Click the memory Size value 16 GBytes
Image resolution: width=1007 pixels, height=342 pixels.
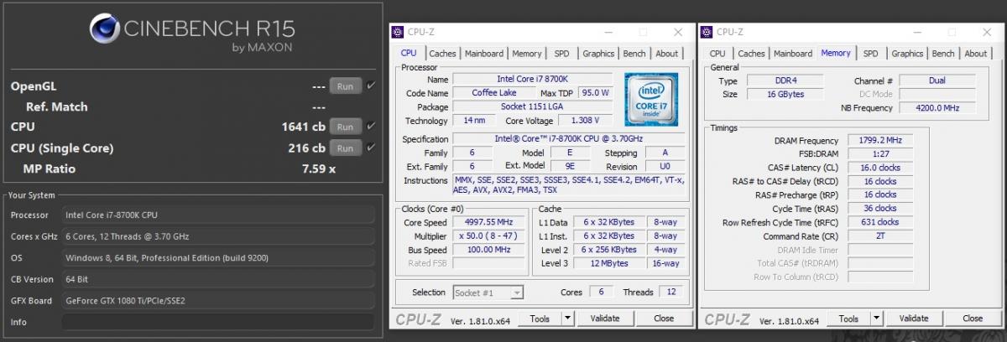tap(785, 94)
